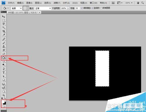Open the 文件(F) menu
Viewport: 146px width, 112px height.
(x=11, y=3)
